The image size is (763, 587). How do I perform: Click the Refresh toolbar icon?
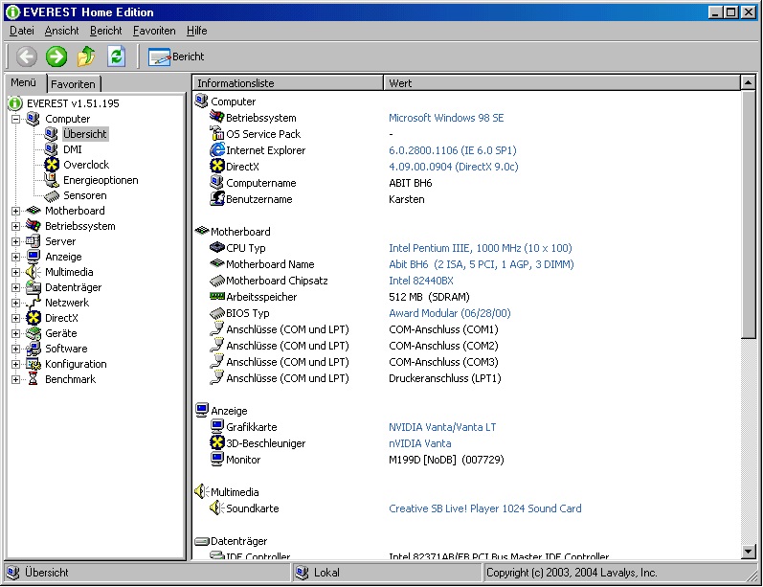click(x=116, y=56)
